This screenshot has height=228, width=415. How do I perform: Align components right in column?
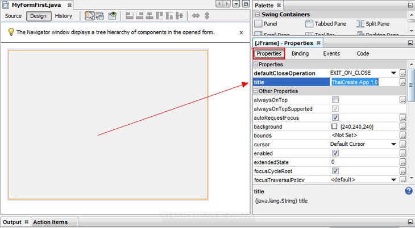[x=139, y=16]
